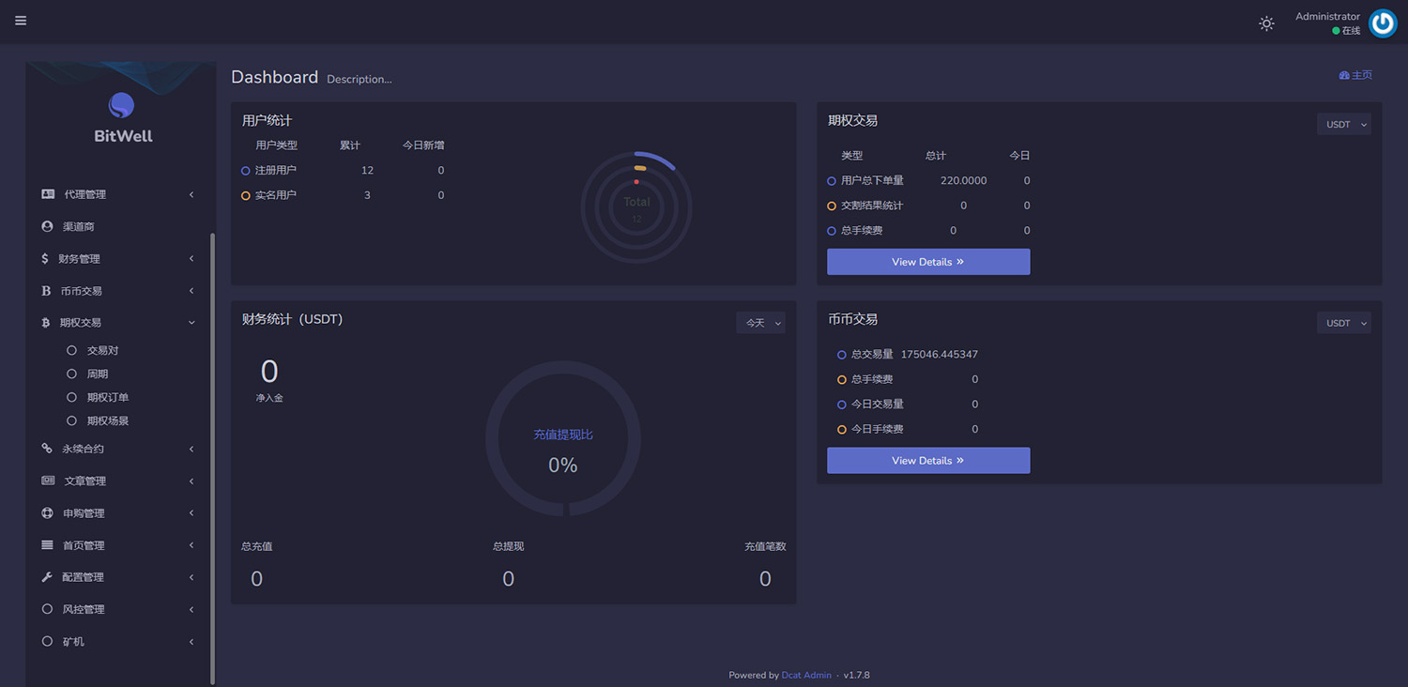
Task: Click the green 在线 status dot
Action: 1336,31
